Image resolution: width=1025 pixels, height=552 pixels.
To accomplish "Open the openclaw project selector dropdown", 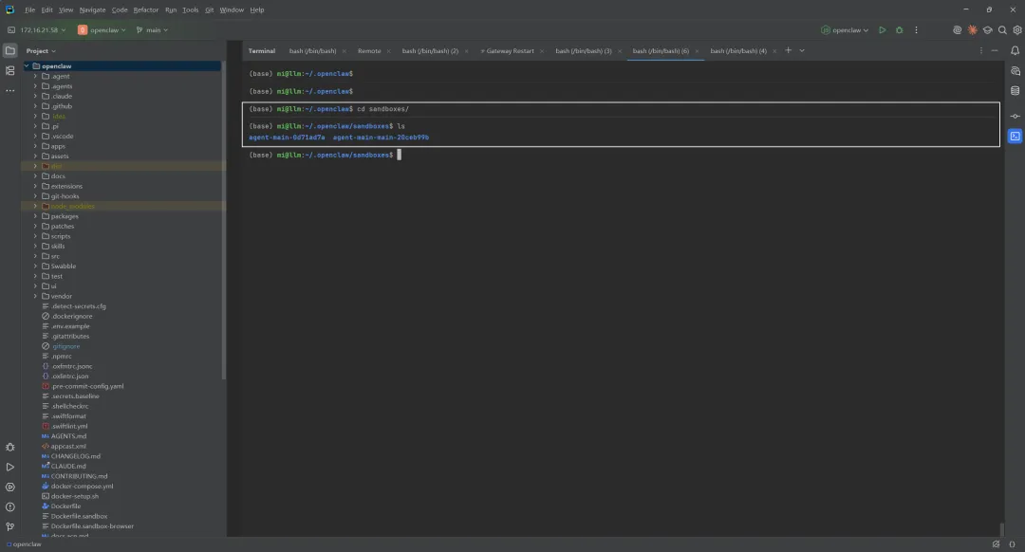I will (x=102, y=30).
